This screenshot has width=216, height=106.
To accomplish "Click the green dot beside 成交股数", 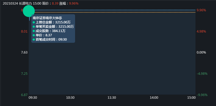I will 34,31.
